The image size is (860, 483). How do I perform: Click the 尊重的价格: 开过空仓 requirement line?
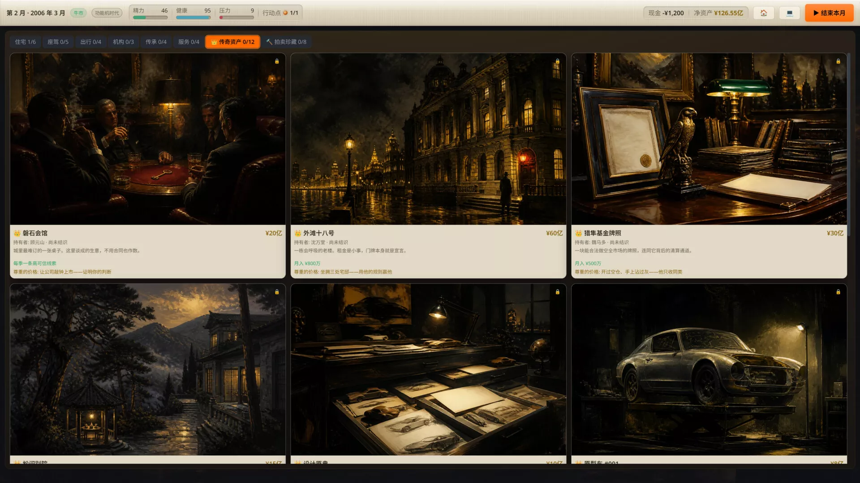[x=628, y=272]
